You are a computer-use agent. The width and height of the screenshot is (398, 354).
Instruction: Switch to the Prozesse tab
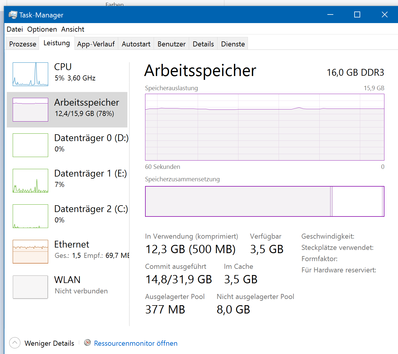[23, 44]
